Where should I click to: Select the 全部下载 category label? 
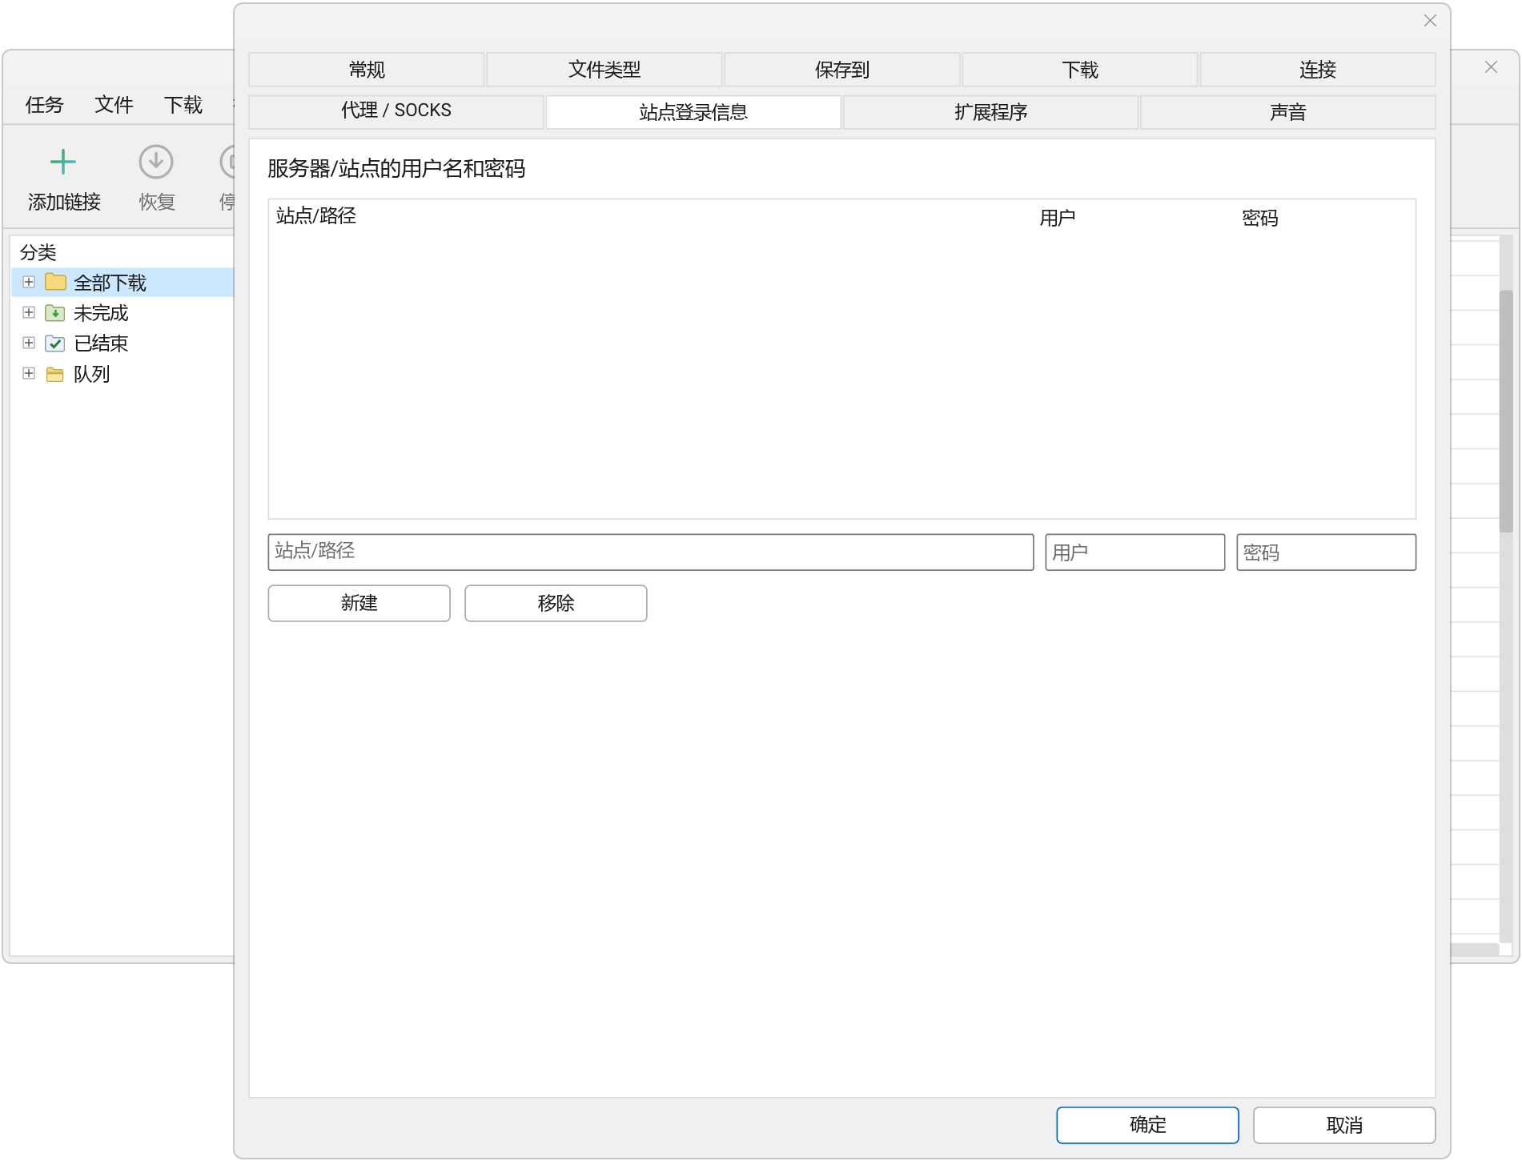(x=110, y=283)
